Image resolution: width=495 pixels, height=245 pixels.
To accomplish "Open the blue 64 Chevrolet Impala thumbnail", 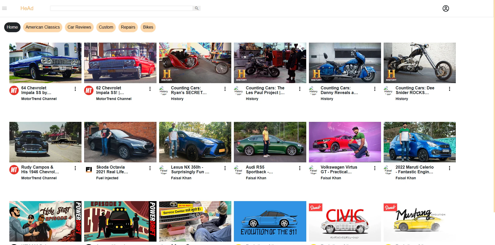I will (45, 63).
